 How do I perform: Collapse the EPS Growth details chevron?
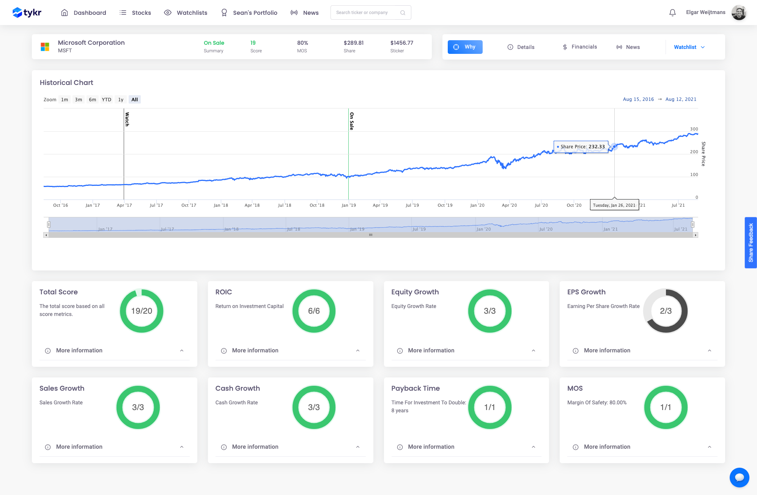pyautogui.click(x=709, y=350)
